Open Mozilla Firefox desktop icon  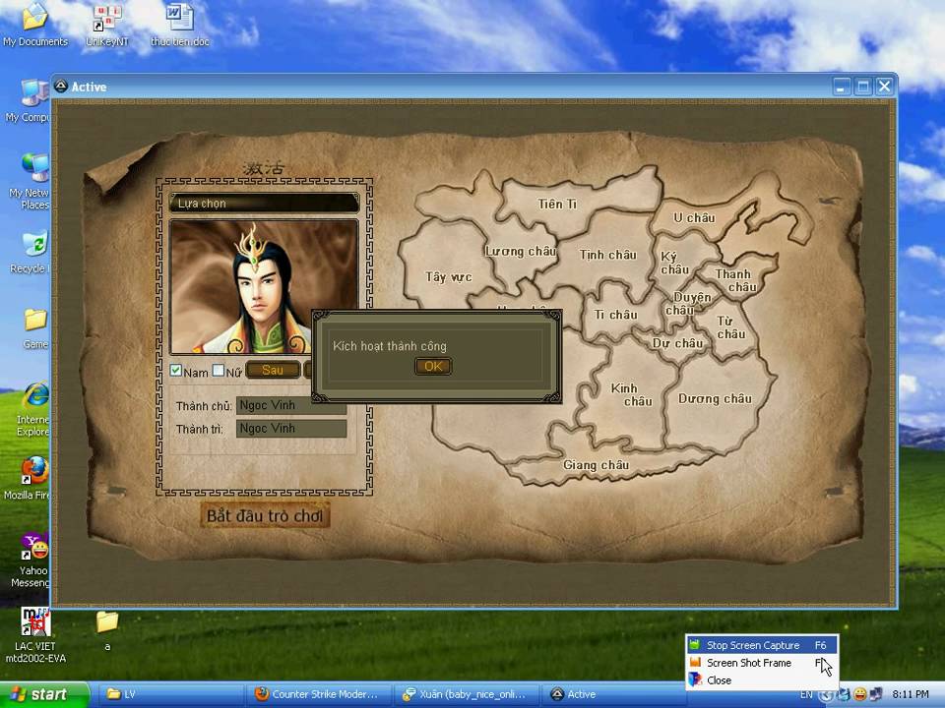point(29,479)
